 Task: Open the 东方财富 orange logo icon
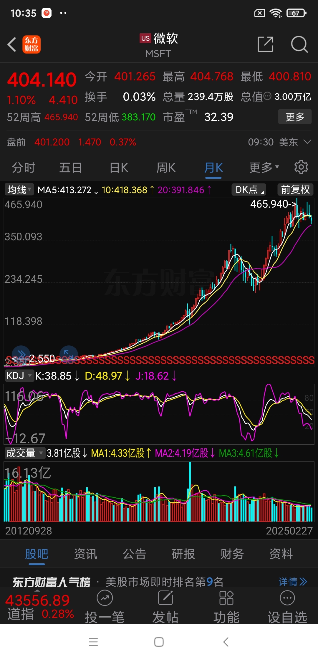tap(32, 44)
